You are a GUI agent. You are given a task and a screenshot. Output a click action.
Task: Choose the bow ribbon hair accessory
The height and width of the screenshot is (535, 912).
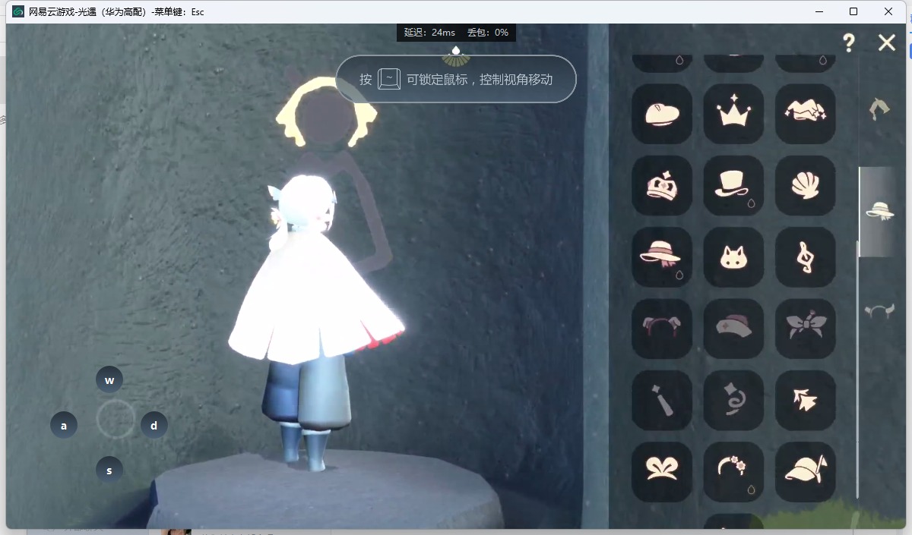[x=805, y=329]
